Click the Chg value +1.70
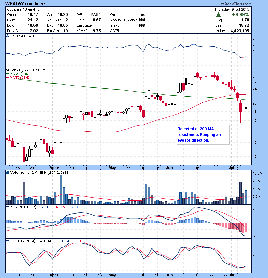This screenshot has height=278, width=268. coord(244,20)
